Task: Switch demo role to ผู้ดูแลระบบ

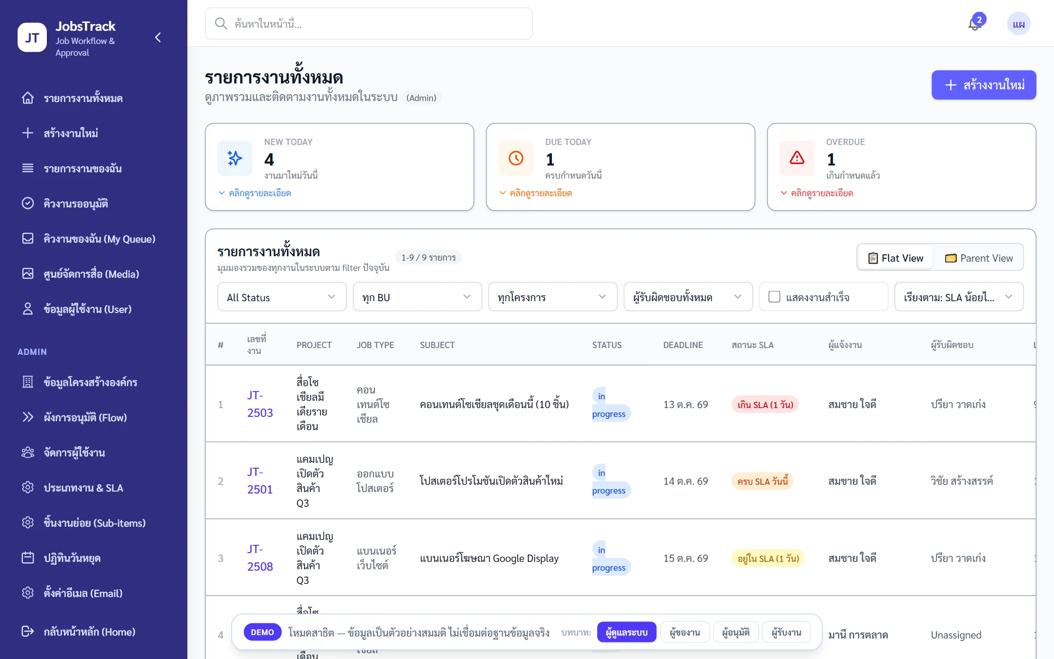Action: (627, 633)
